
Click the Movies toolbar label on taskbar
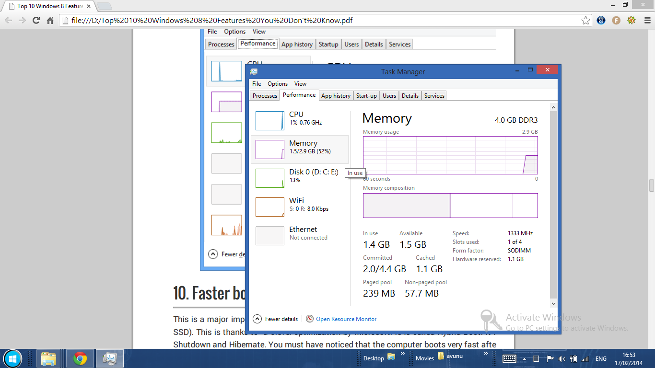pyautogui.click(x=425, y=358)
